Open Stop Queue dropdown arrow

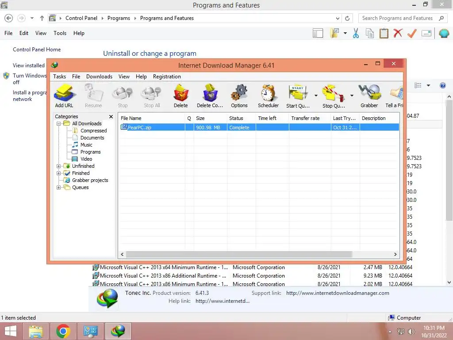click(352, 96)
